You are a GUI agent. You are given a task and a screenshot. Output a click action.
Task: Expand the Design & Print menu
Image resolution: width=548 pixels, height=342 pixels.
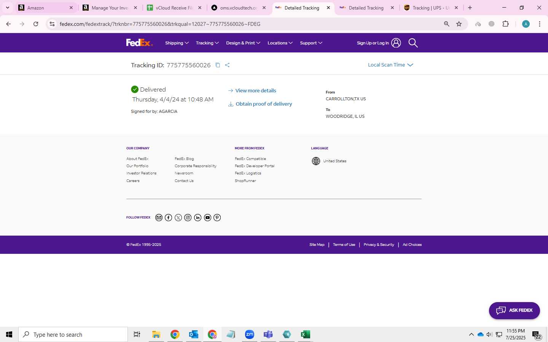pyautogui.click(x=243, y=43)
